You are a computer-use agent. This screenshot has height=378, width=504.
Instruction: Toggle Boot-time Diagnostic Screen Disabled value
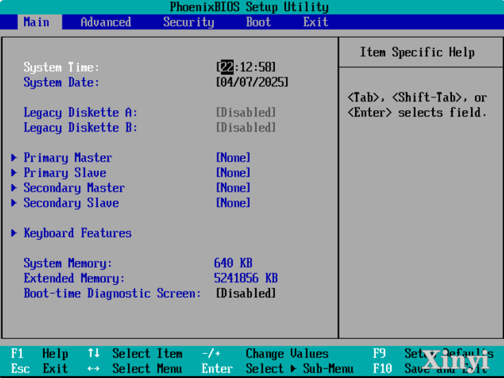pos(246,293)
